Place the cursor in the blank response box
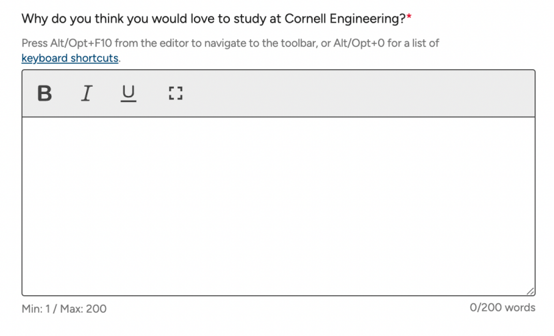The image size is (554, 336). coord(279,207)
